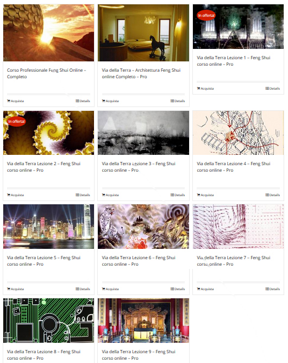The height and width of the screenshot is (363, 288).
Task: Click the In offerta badge on fractal spiral image
Action: 16,122
